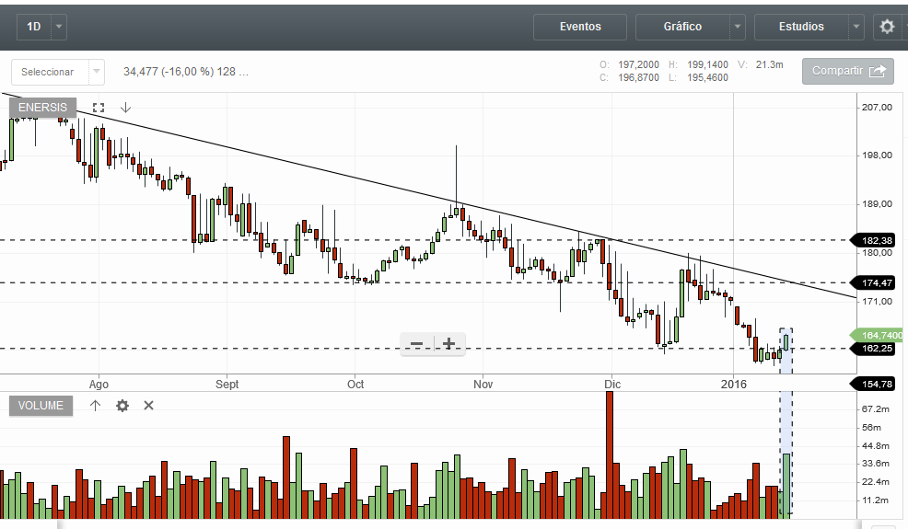Click the Ago label on the time axis
The height and width of the screenshot is (529, 908).
click(x=99, y=385)
